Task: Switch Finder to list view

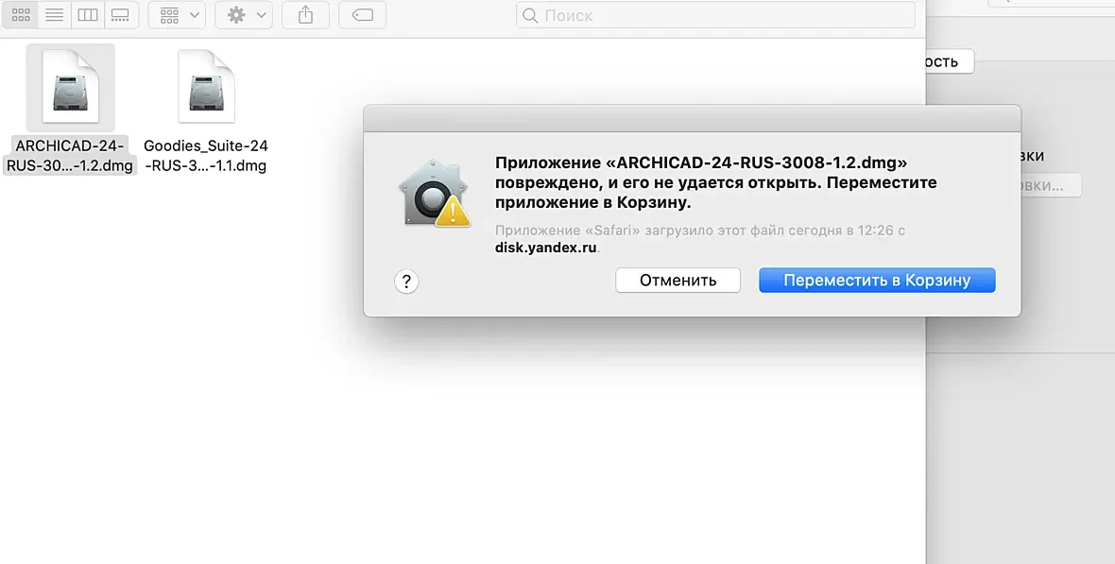Action: tap(54, 15)
